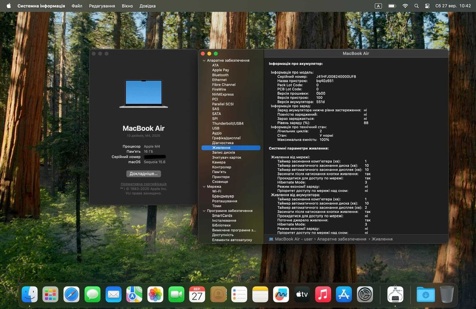This screenshot has height=309, width=476.
Task: Select Графіка/дисплеї in the sidebar
Action: 226,138
